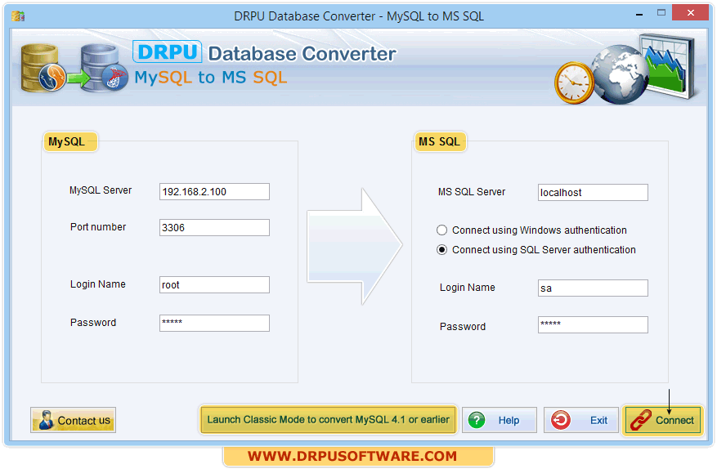Click the 'MS SQL Server' label

[472, 192]
